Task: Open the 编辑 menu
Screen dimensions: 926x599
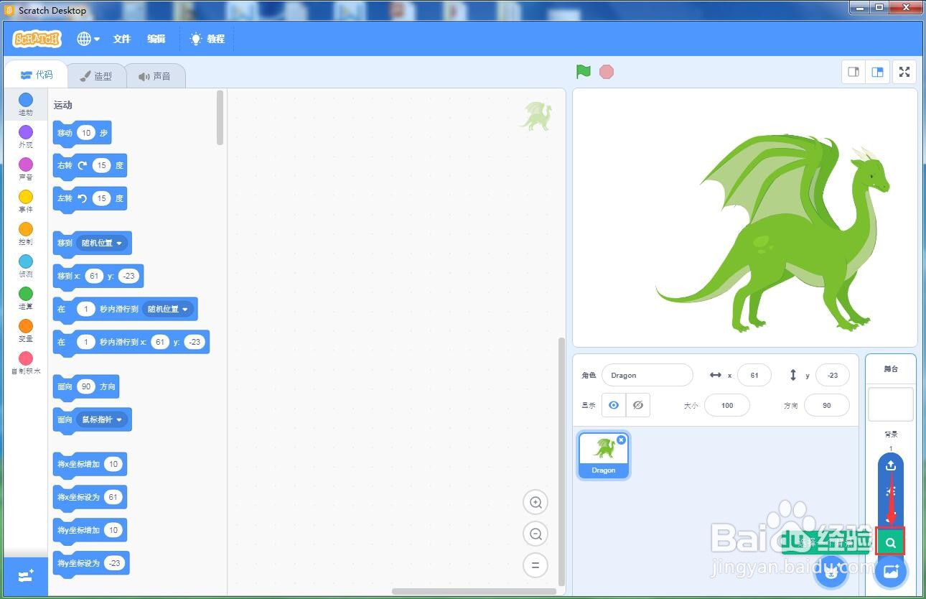Action: click(x=156, y=39)
